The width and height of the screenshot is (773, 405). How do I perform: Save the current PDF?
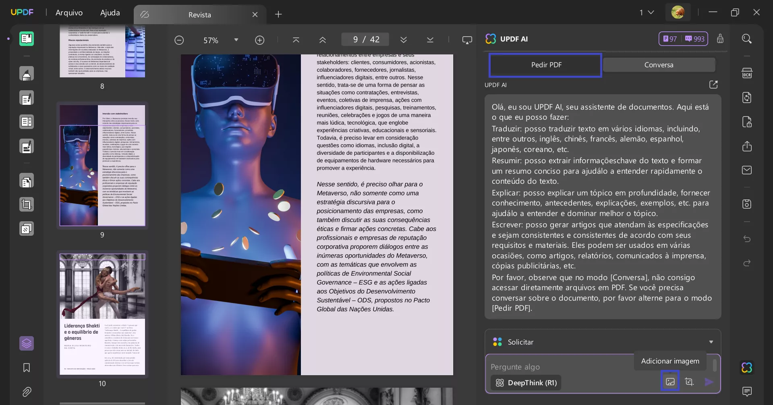click(x=746, y=204)
